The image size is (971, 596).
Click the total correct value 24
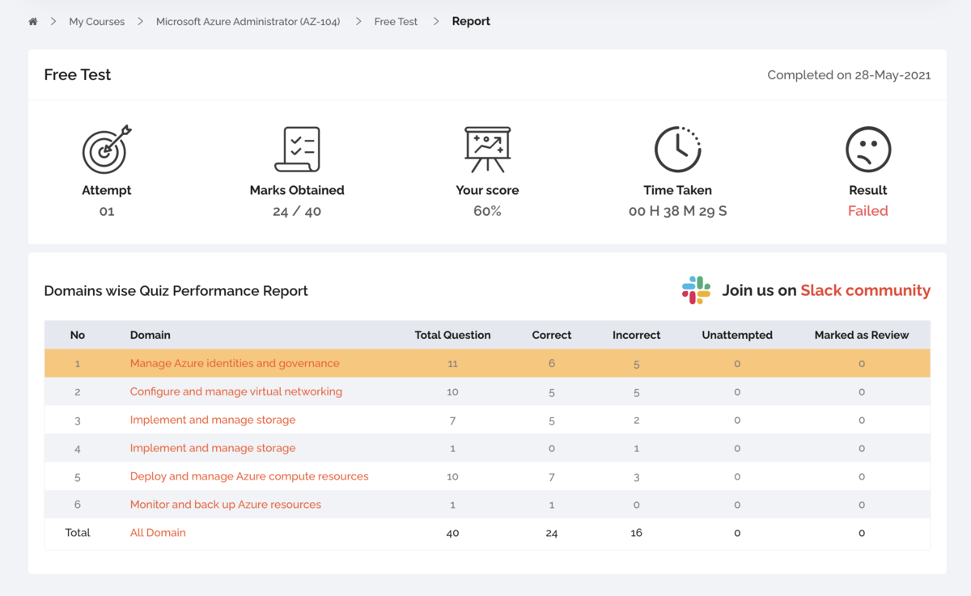point(552,533)
